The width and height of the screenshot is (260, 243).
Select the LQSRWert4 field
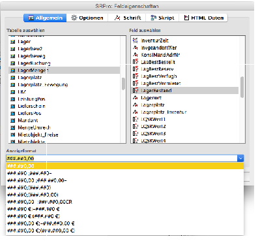pyautogui.click(x=185, y=140)
